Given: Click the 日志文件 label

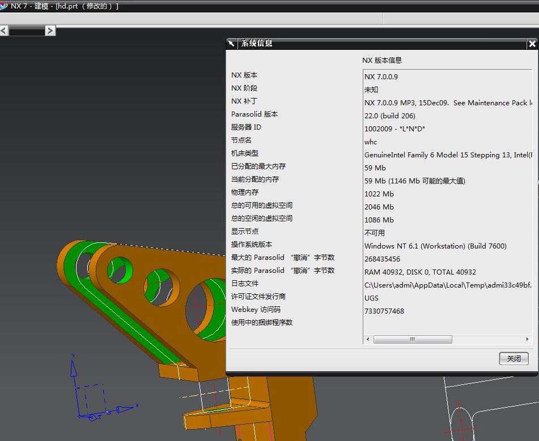Looking at the screenshot, I should coord(245,284).
